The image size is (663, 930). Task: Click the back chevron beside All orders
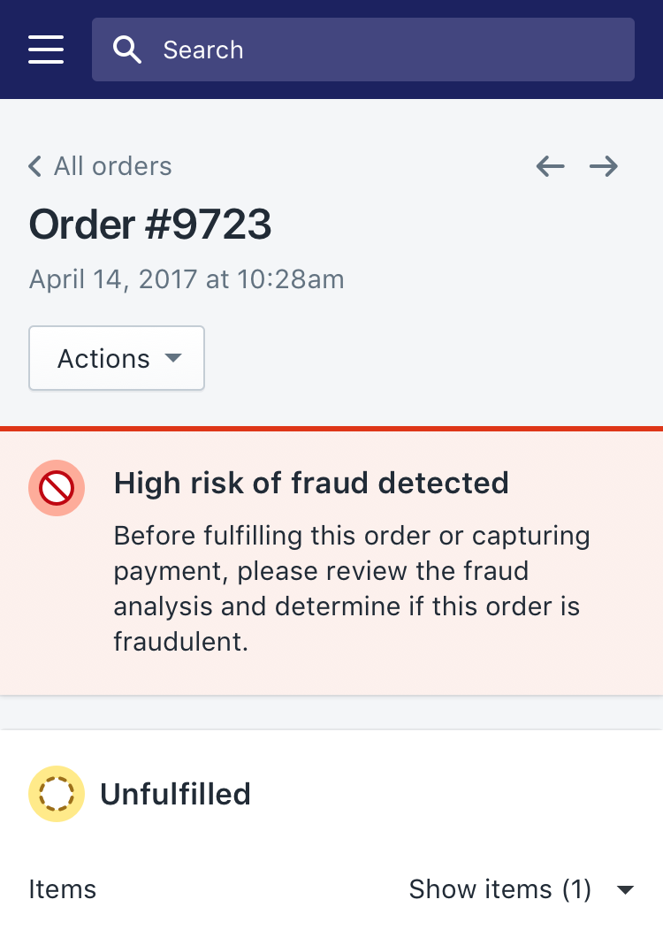[x=35, y=166]
